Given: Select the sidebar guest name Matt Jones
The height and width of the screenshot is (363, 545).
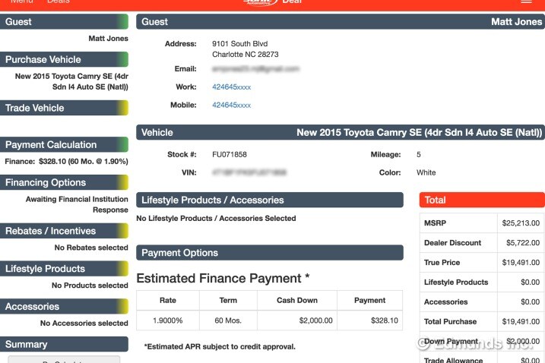Looking at the screenshot, I should click(108, 38).
